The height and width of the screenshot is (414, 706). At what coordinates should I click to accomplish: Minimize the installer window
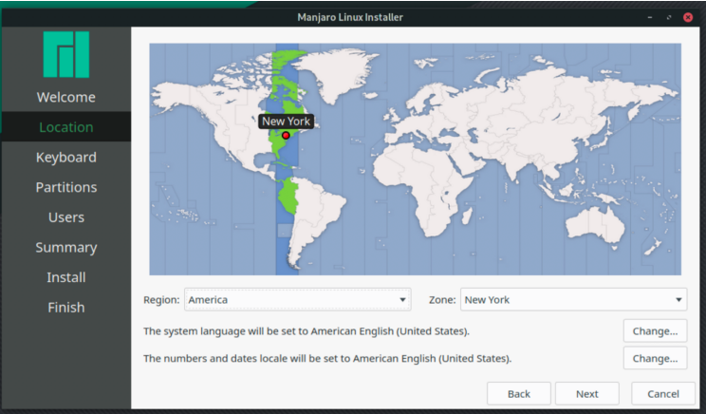(x=650, y=17)
